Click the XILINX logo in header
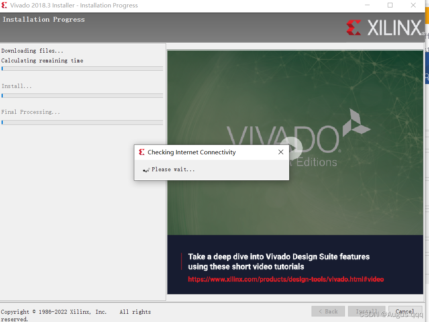 385,27
